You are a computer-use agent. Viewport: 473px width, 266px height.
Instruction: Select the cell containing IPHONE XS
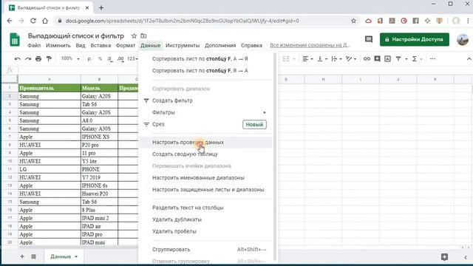(99, 137)
